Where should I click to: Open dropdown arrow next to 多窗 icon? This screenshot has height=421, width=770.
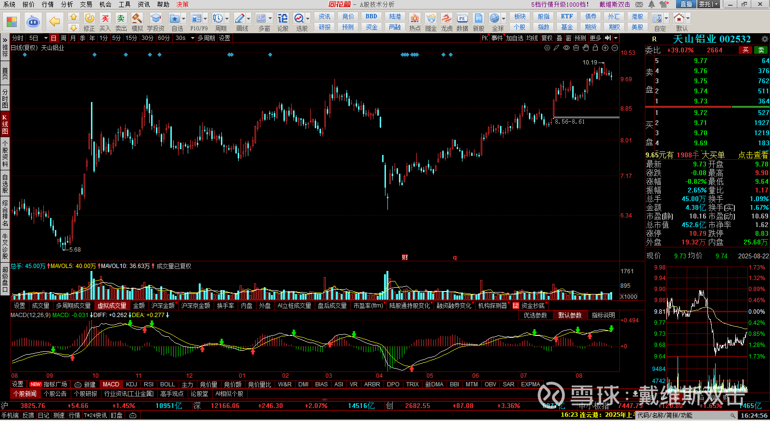270,18
